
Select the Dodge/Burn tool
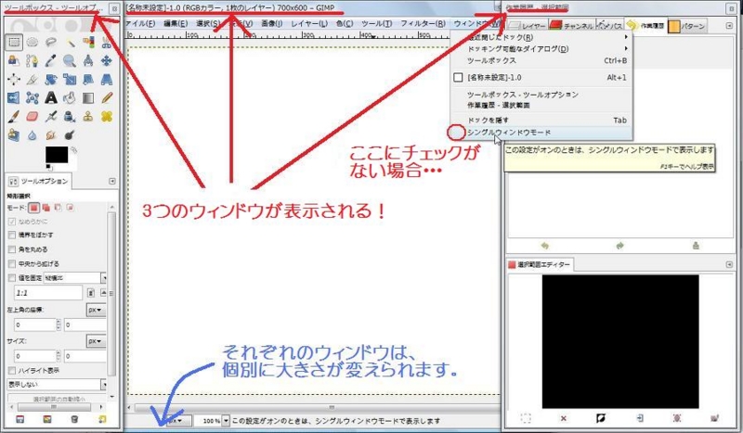click(70, 135)
